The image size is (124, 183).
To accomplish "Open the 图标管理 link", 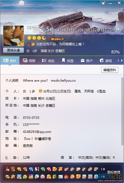I will coord(113,172).
